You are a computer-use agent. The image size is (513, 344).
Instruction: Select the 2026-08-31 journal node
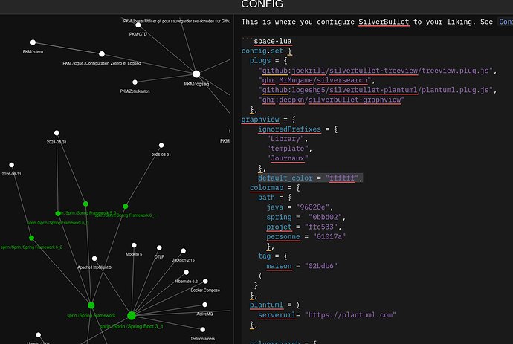11,165
